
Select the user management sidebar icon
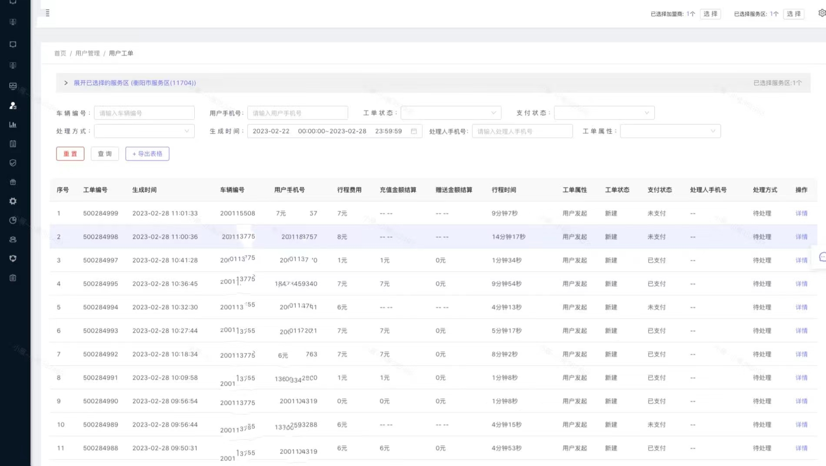click(13, 106)
